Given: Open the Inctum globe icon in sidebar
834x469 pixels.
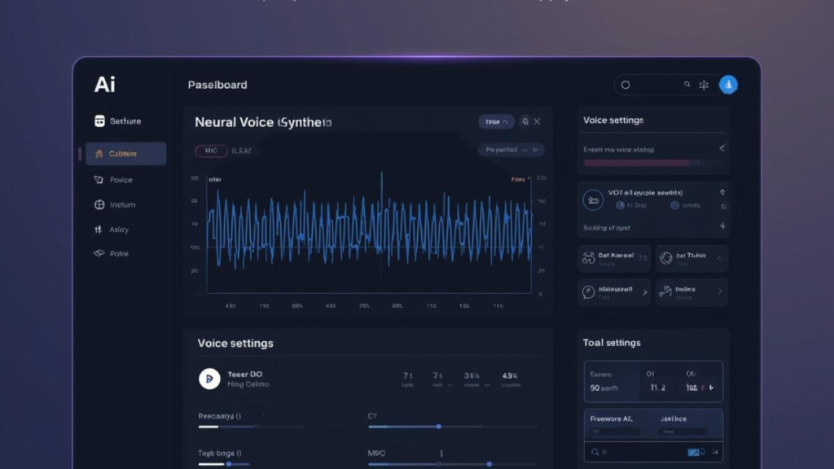Looking at the screenshot, I should [99, 204].
